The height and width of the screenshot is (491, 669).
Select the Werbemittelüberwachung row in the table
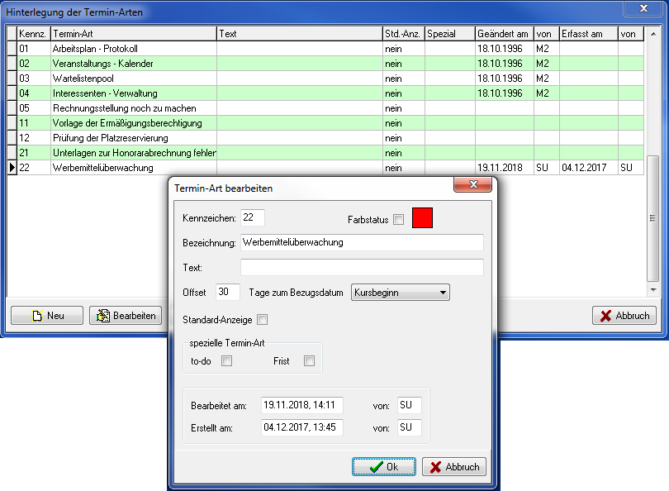[x=325, y=168]
